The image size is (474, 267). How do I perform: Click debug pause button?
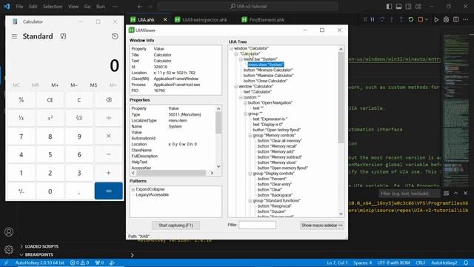373,20
